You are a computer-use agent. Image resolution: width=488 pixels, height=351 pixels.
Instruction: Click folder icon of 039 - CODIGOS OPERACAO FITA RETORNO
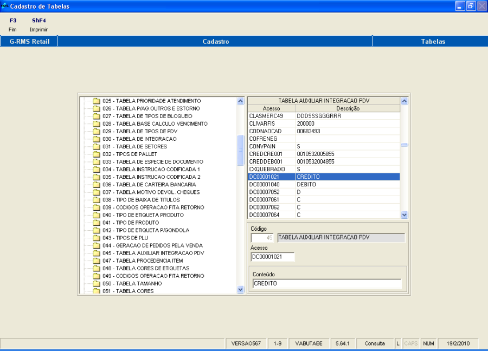[97, 207]
